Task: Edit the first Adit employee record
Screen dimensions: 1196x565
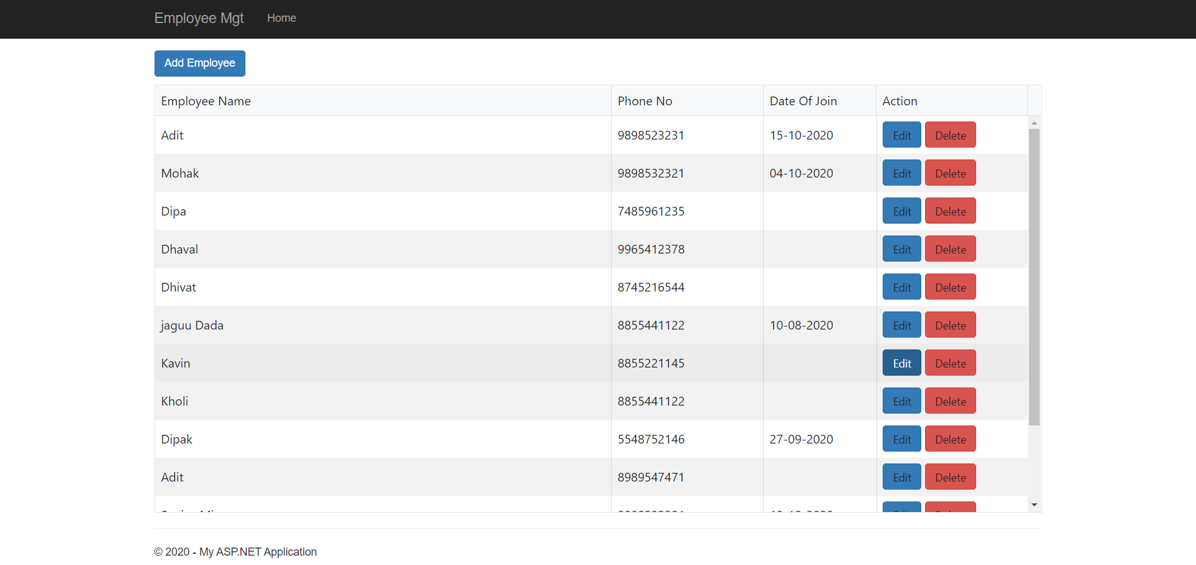Action: pos(901,135)
